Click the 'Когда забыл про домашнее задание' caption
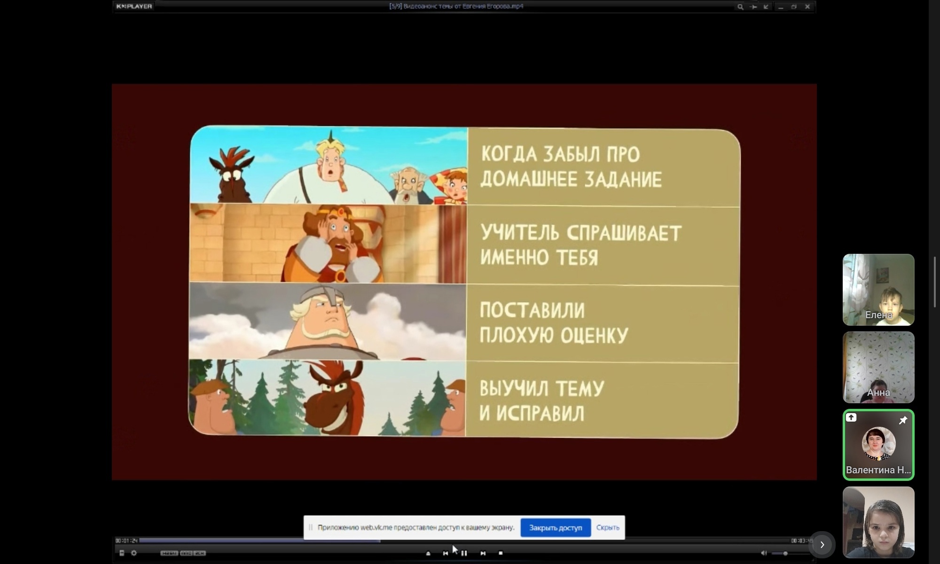This screenshot has height=564, width=940. pos(571,166)
